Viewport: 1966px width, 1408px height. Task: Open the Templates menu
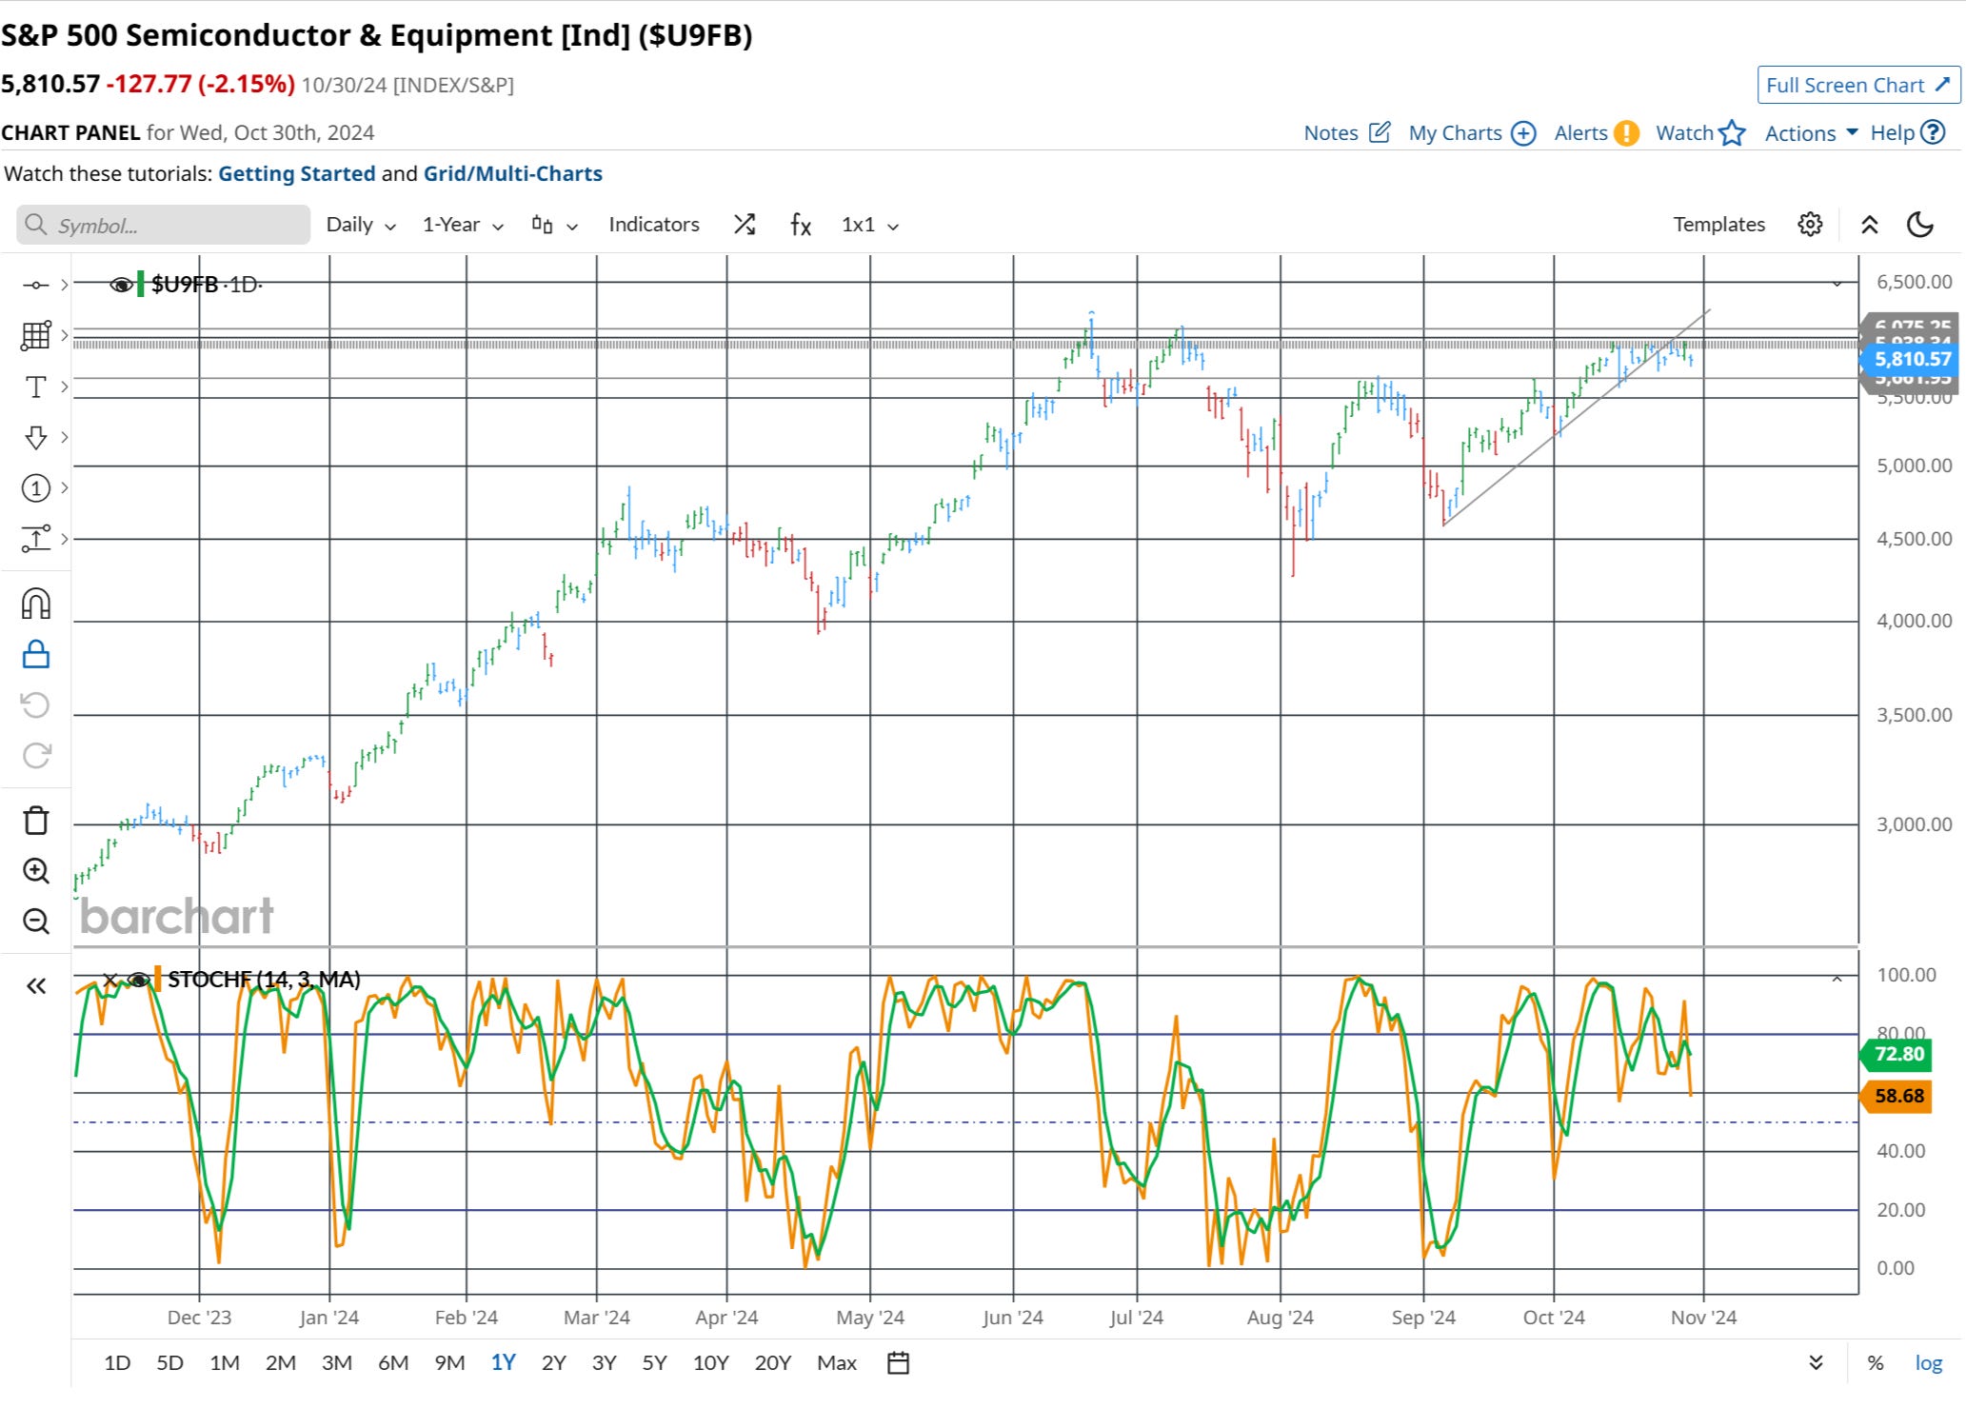pyautogui.click(x=1718, y=225)
